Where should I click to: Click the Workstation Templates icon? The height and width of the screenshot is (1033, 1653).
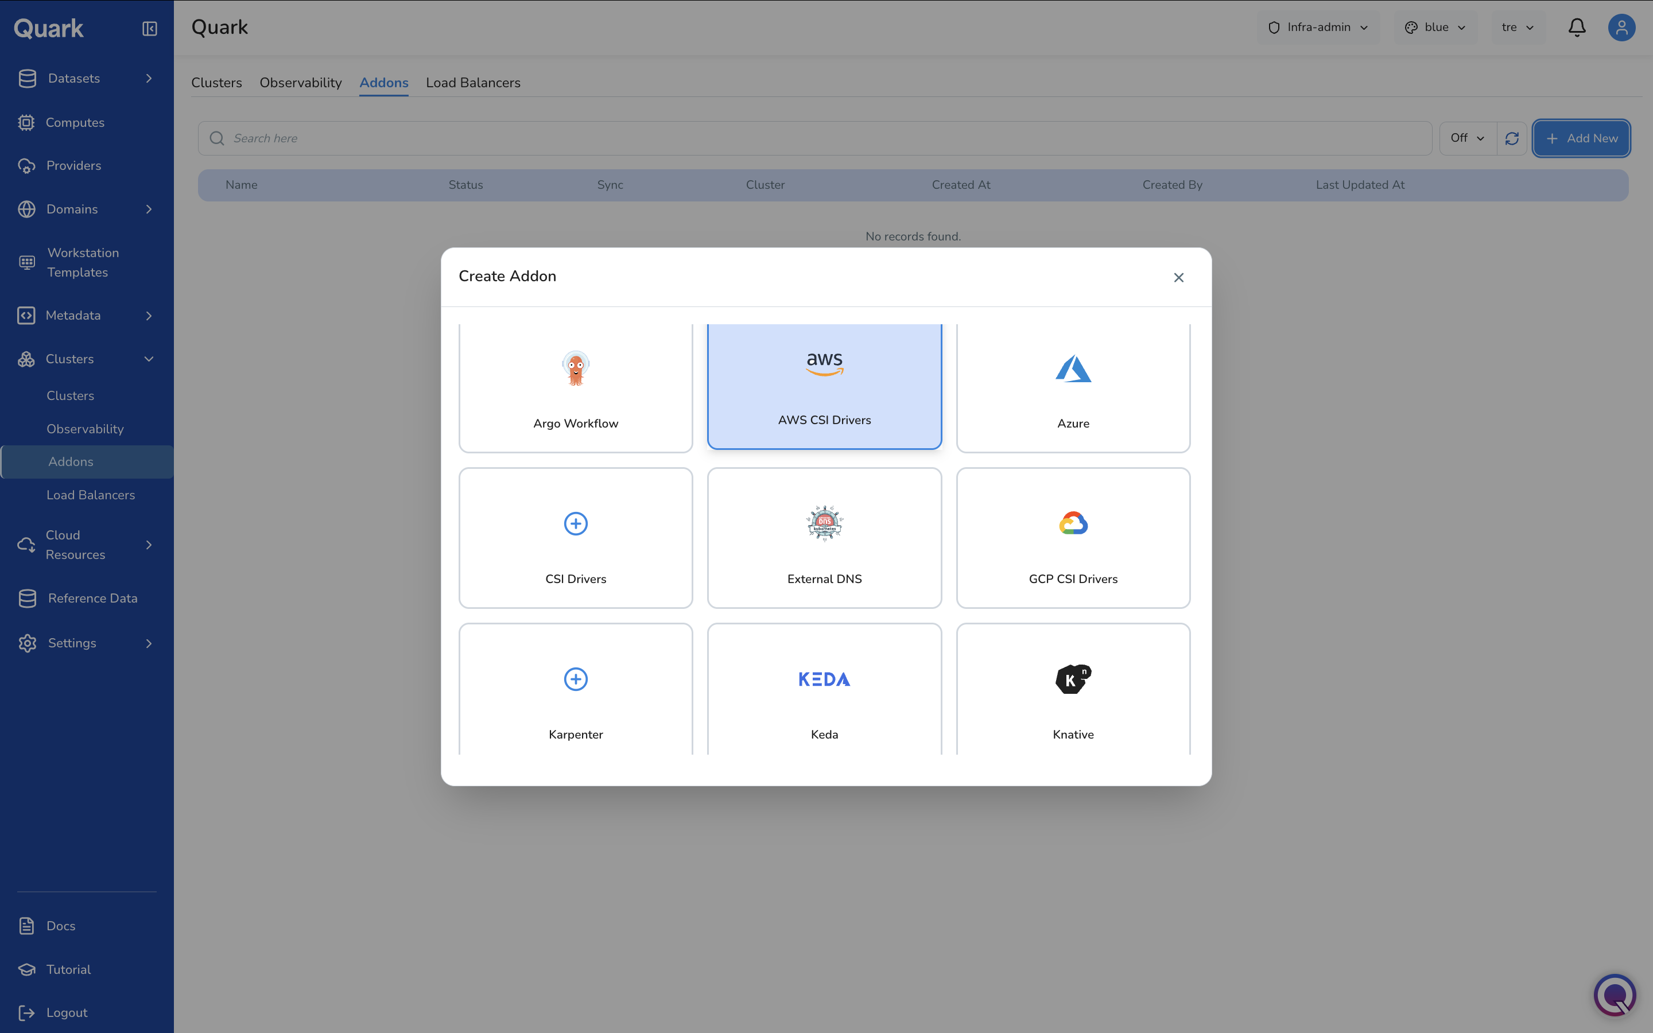click(26, 262)
